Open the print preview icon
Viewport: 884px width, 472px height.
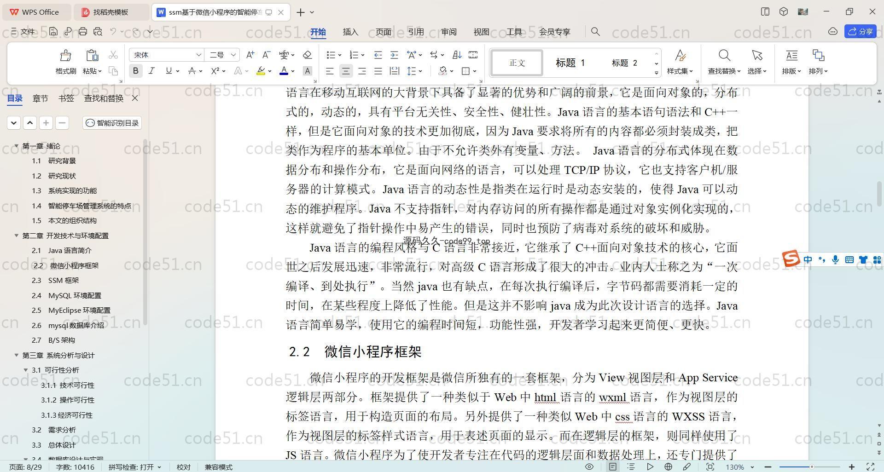point(98,32)
